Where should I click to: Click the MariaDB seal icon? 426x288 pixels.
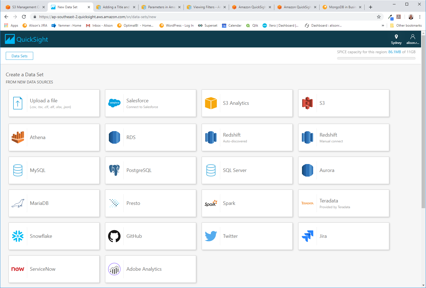(18, 203)
